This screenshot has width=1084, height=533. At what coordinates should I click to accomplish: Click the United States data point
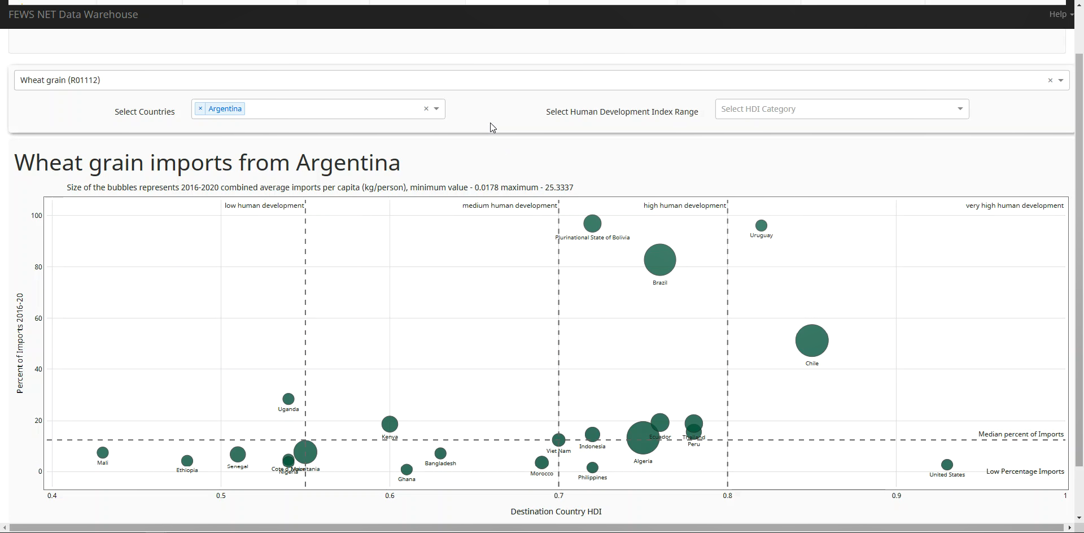click(947, 465)
